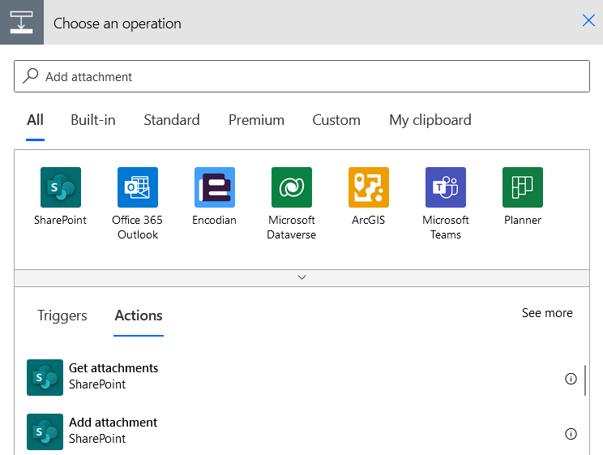Choose the Office 365 Outlook connector
Screen dimensions: 603x455
pos(137,187)
